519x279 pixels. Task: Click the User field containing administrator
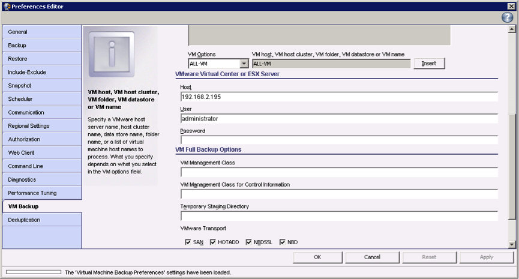[339, 118]
